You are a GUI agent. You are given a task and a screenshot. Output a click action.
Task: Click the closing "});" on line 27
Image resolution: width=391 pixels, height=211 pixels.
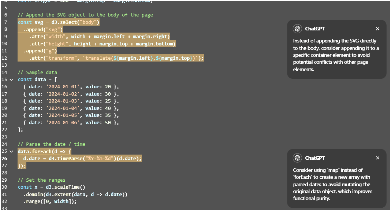(x=22, y=166)
